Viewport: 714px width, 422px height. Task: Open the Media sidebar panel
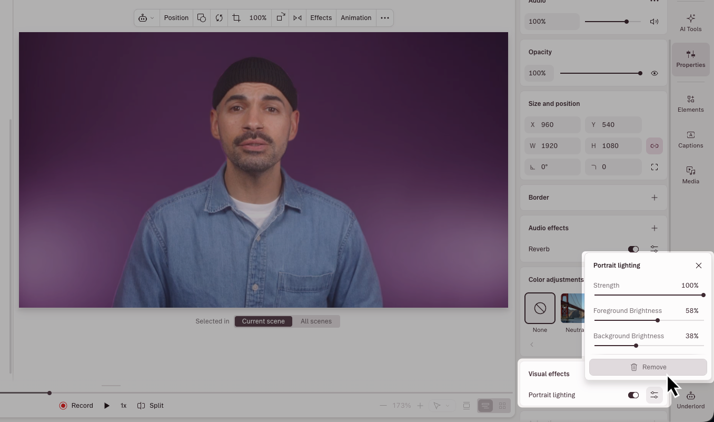691,175
